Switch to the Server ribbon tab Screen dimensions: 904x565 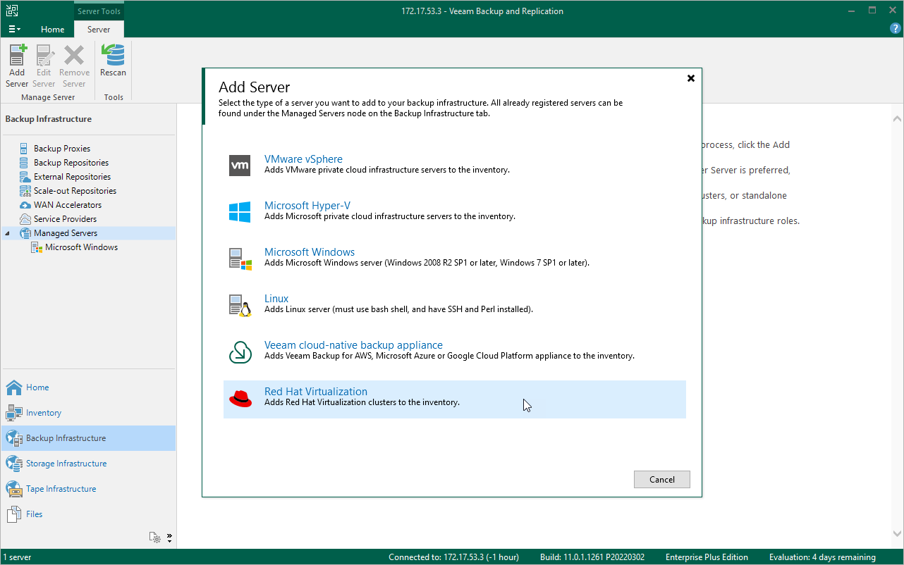[x=99, y=30]
